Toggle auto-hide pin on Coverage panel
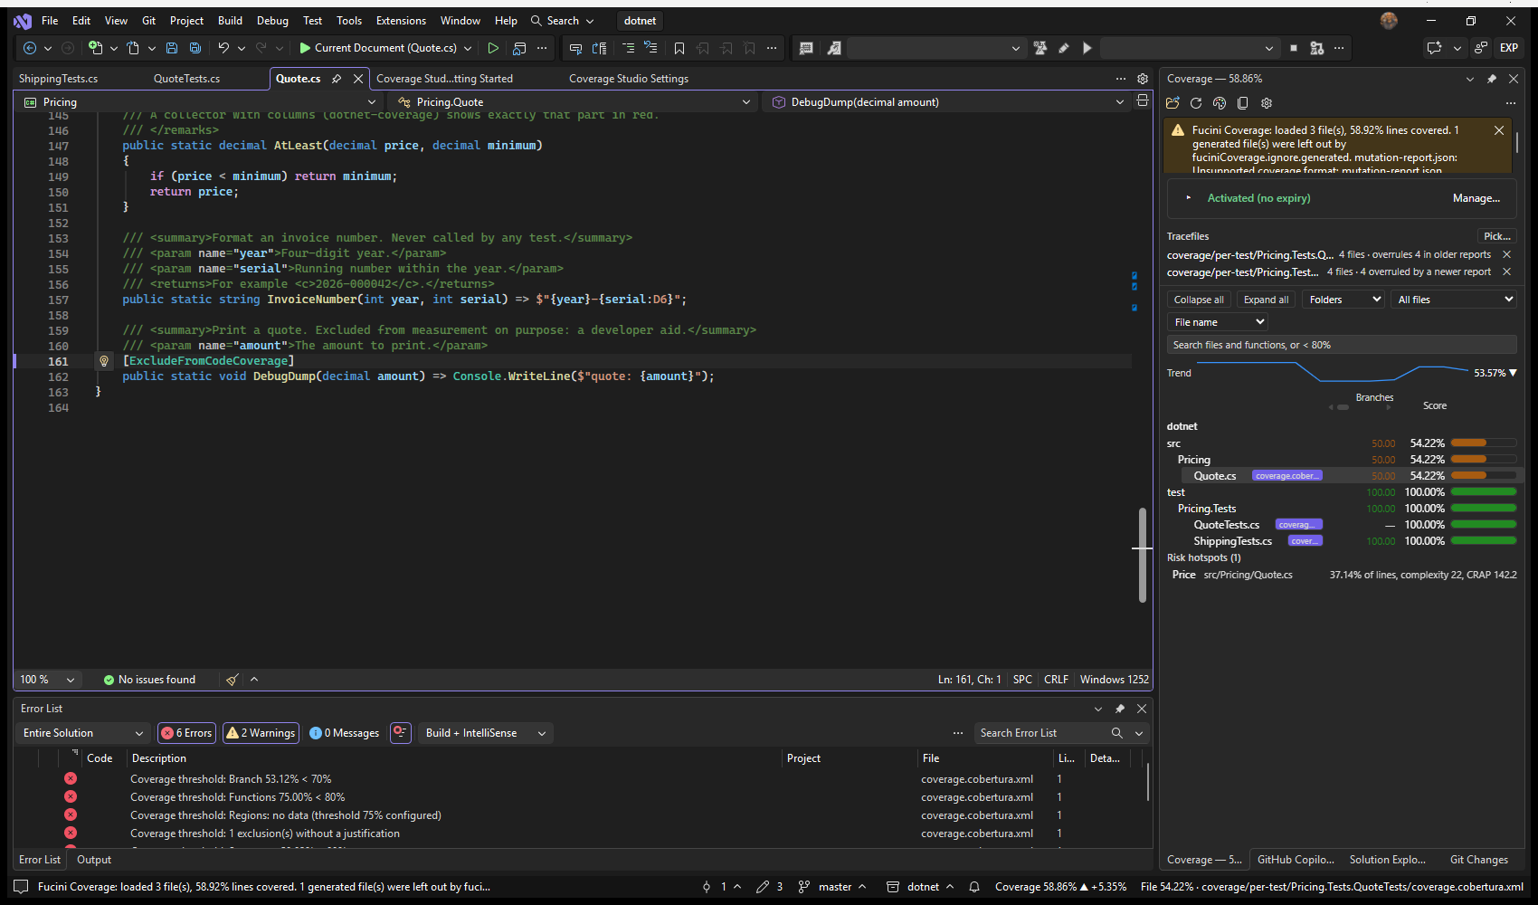The height and width of the screenshot is (905, 1538). (x=1492, y=79)
